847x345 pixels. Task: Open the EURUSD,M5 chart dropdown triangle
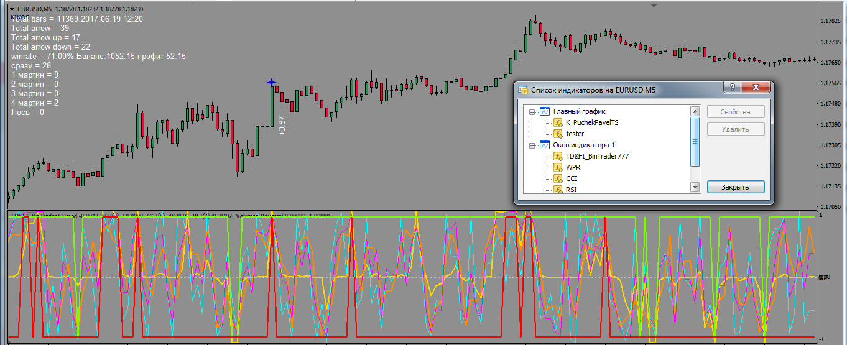click(x=12, y=9)
